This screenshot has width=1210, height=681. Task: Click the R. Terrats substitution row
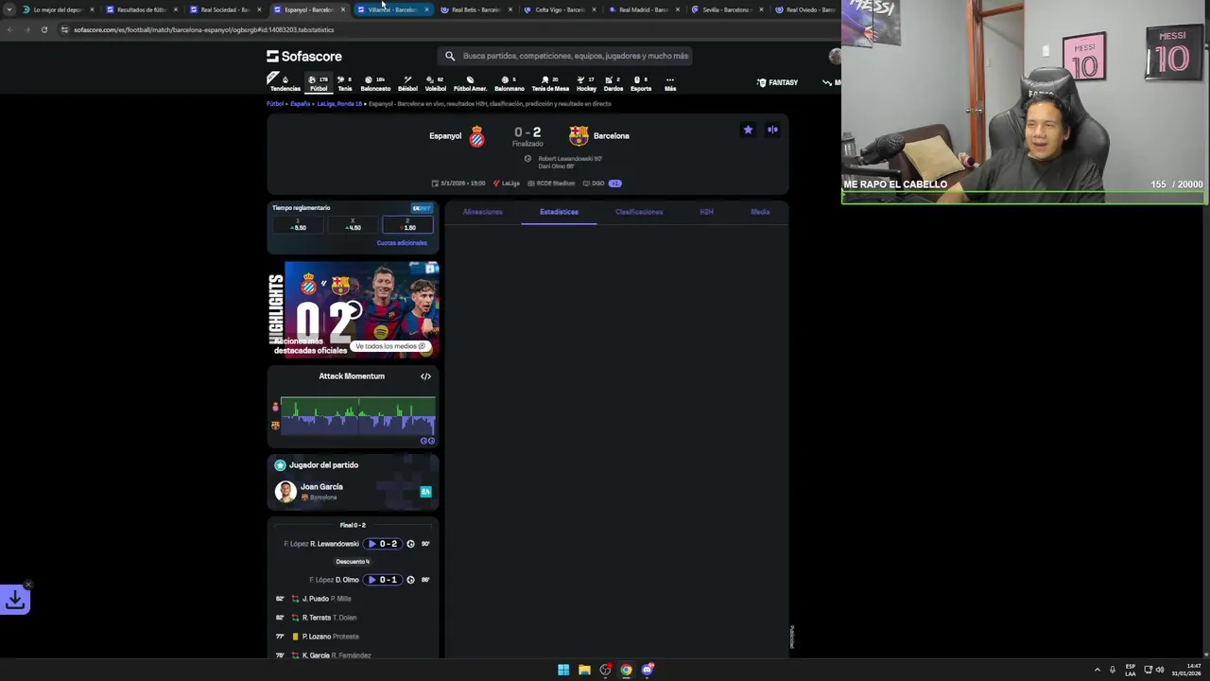pos(354,618)
